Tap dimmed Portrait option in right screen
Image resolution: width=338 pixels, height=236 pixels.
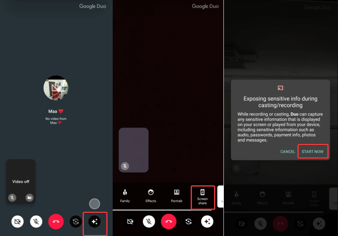[288, 198]
